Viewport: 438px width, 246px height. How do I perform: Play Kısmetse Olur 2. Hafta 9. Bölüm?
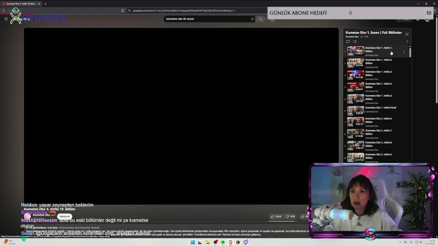pos(379,156)
